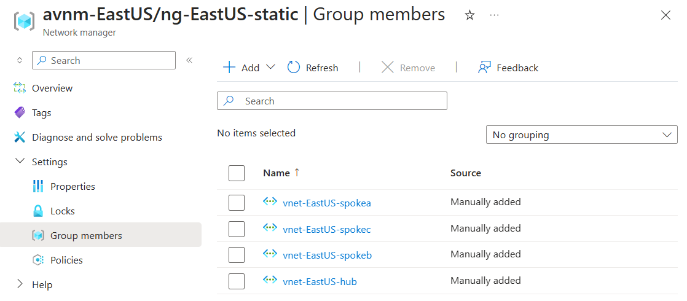Viewport: 687px width, 301px height.
Task: Go to the Overview menu item
Action: coord(52,88)
